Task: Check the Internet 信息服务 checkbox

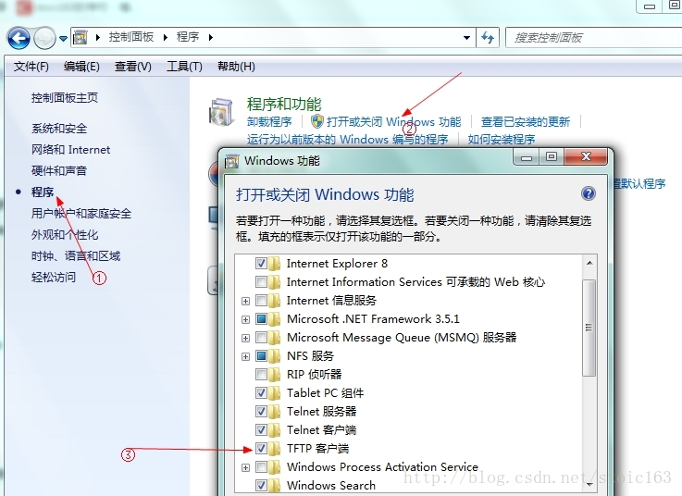Action: tap(261, 300)
